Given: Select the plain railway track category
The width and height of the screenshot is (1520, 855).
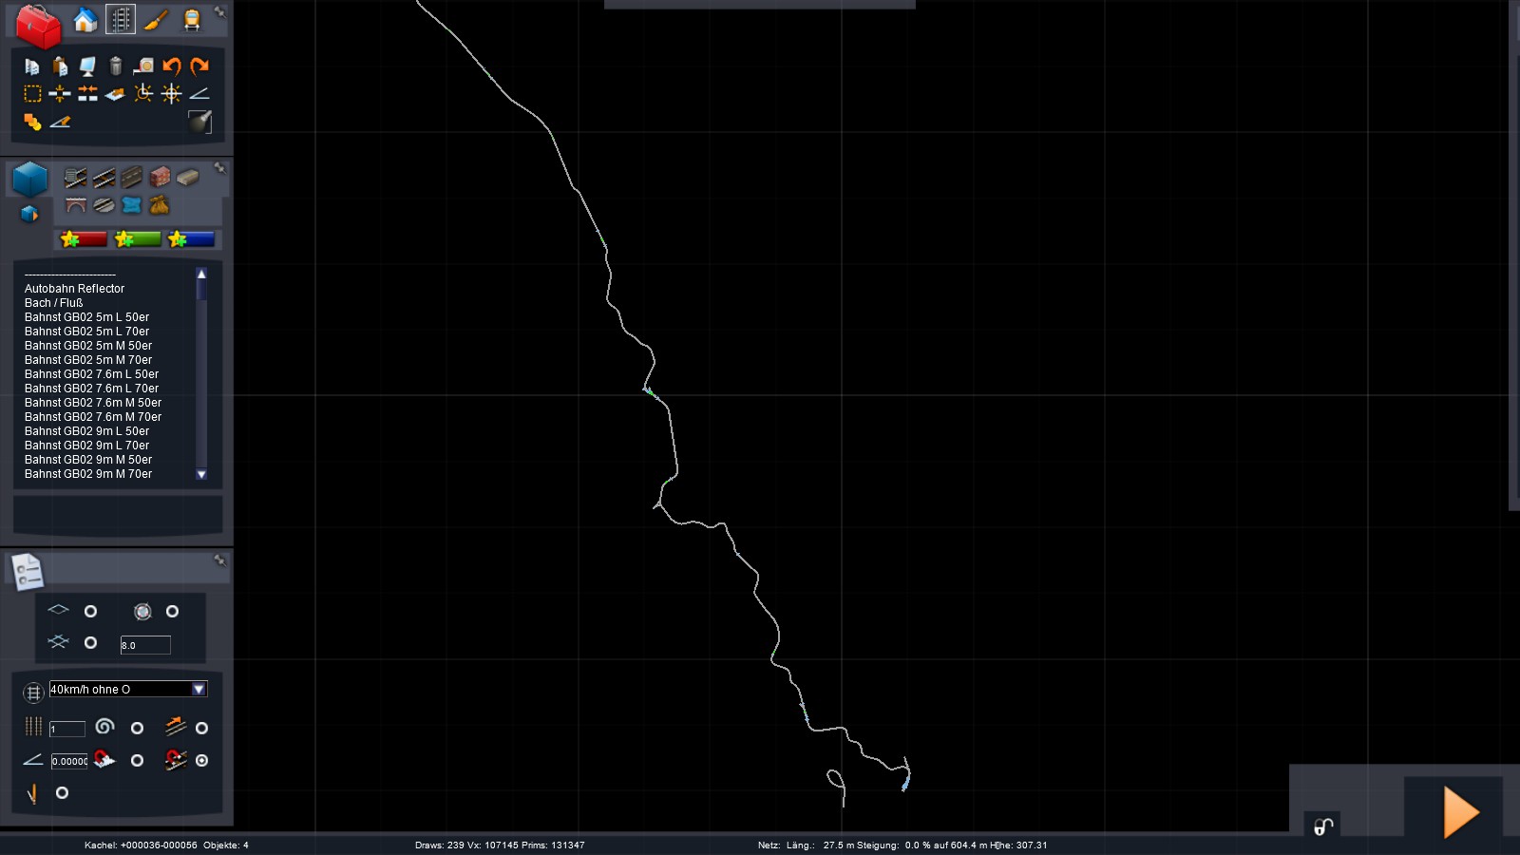Looking at the screenshot, I should click(104, 178).
